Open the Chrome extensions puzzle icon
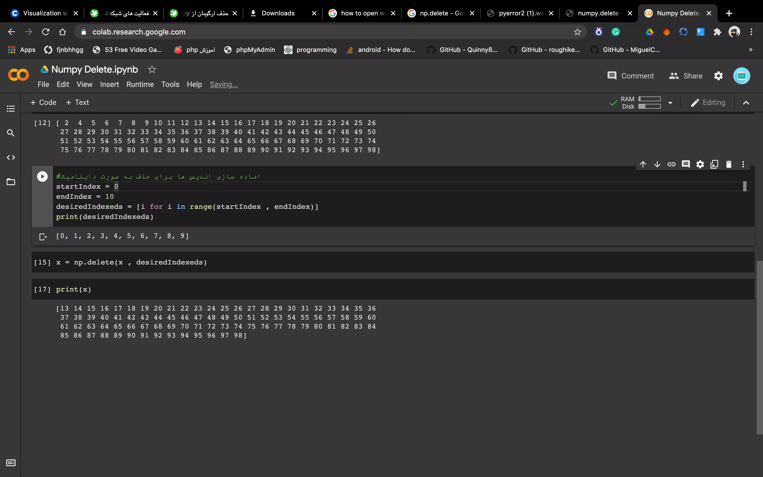Viewport: 763px width, 477px height. [717, 32]
